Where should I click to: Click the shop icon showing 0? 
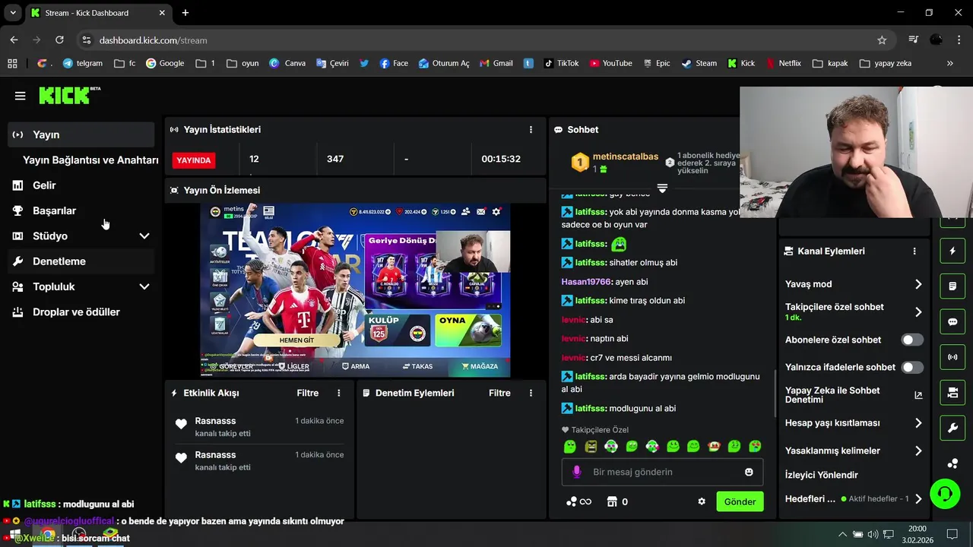click(x=617, y=502)
